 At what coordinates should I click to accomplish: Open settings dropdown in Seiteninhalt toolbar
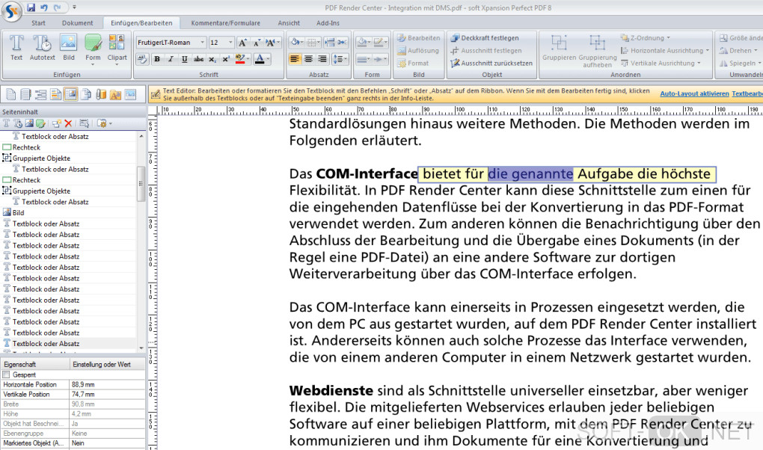(104, 123)
